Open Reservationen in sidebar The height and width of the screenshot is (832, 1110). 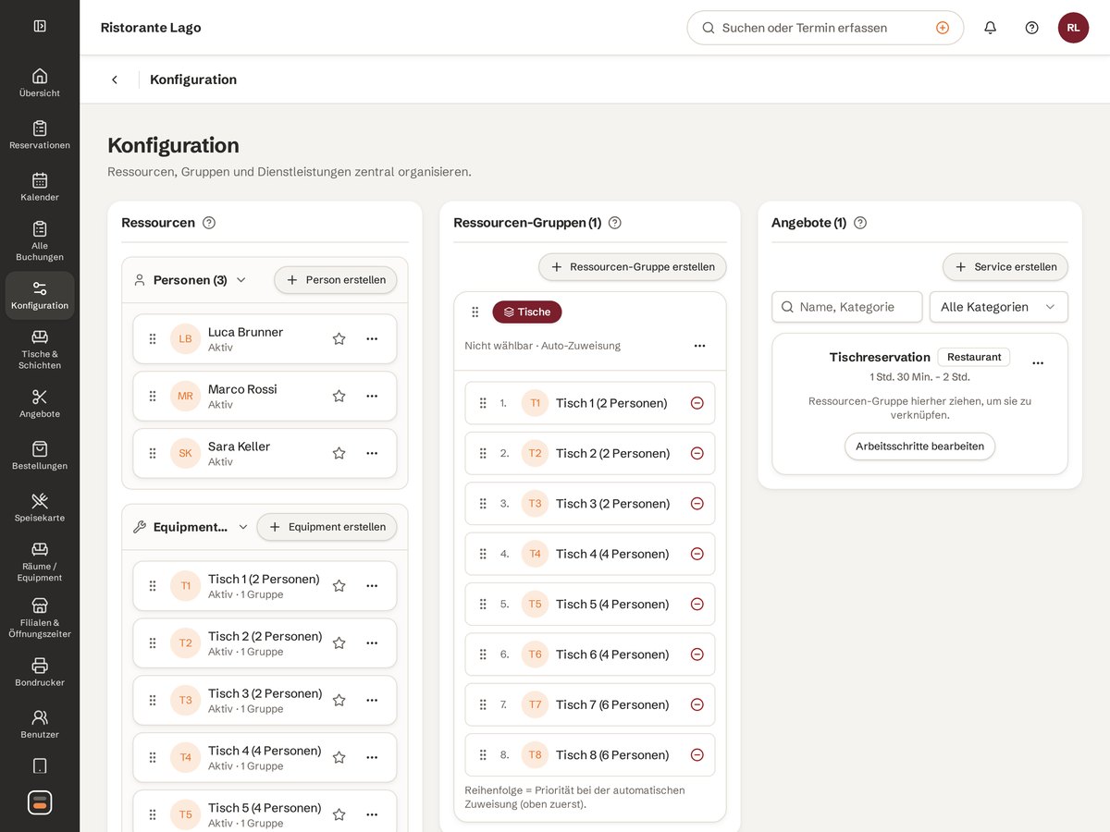(x=40, y=134)
